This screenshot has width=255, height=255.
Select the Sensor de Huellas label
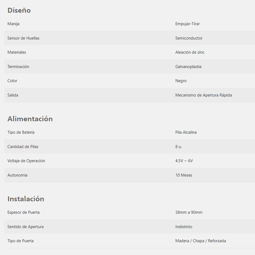(x=23, y=38)
